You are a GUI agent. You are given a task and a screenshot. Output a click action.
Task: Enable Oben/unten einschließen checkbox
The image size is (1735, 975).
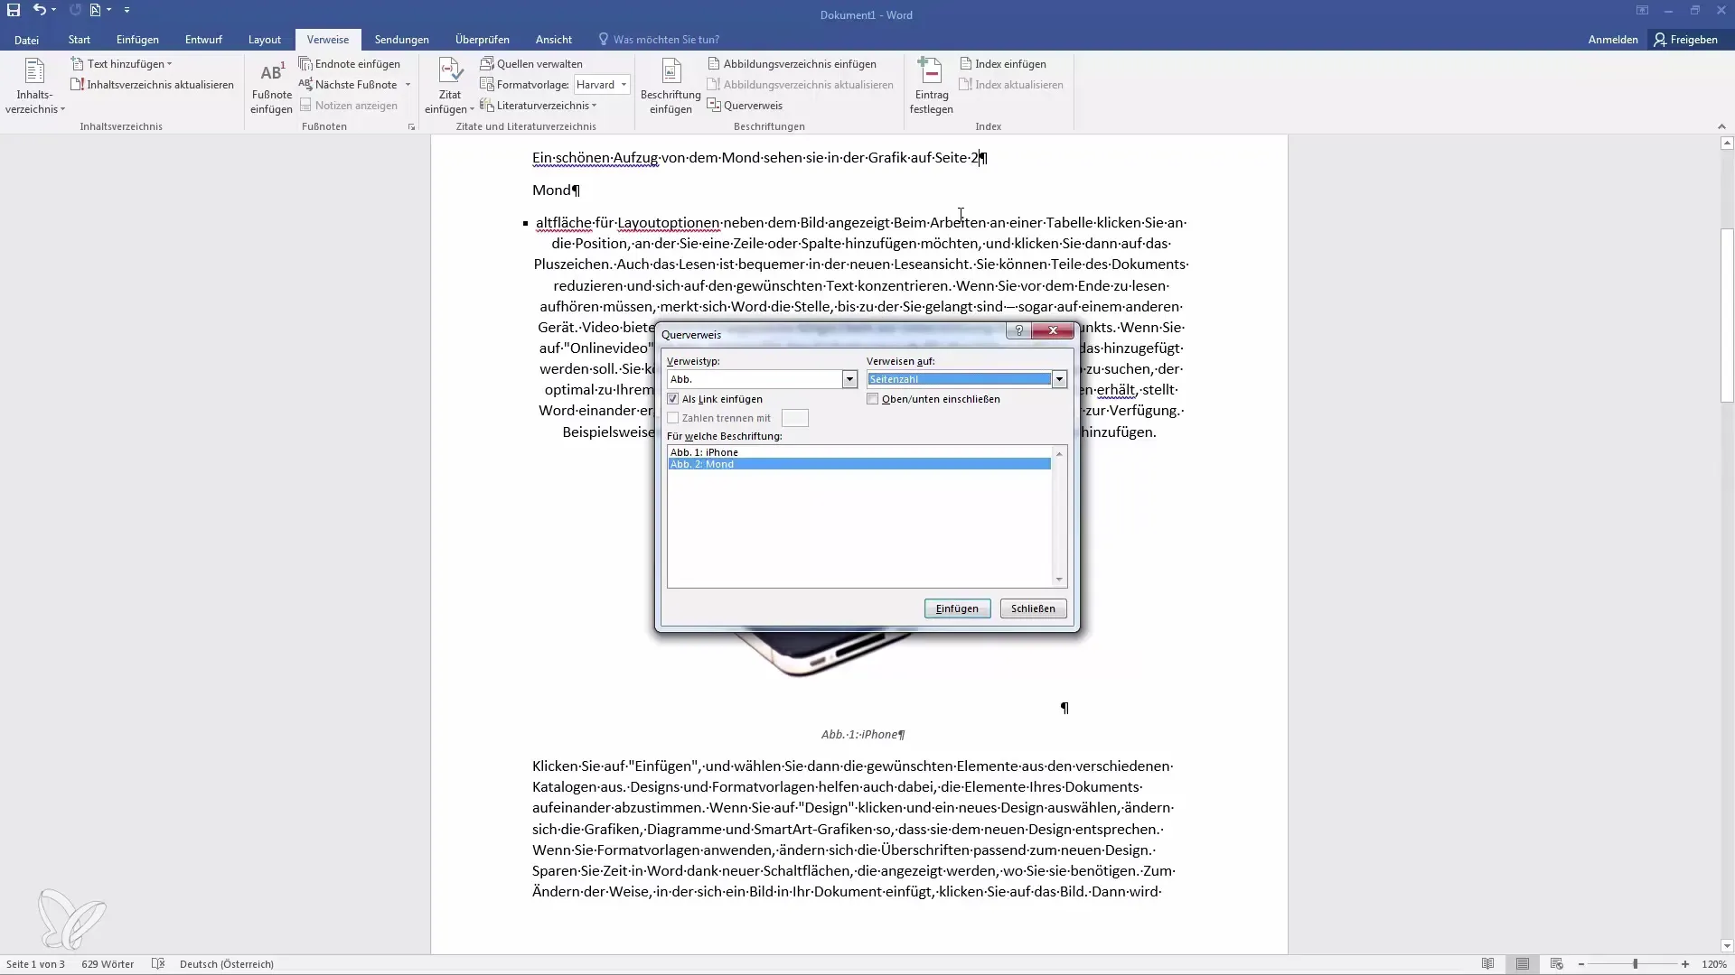click(x=873, y=399)
